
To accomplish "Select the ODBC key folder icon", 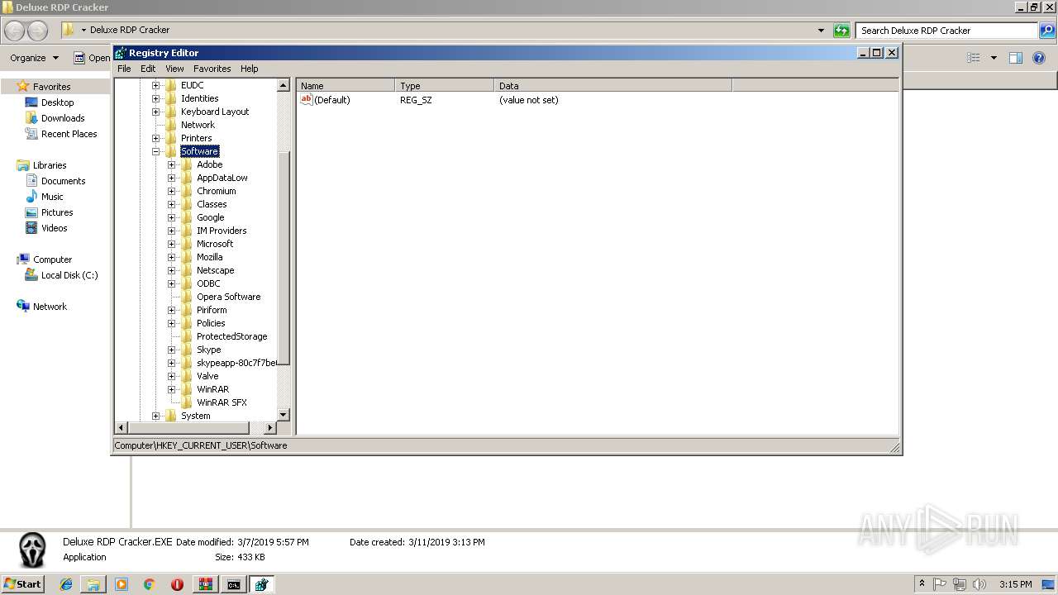I will point(187,283).
